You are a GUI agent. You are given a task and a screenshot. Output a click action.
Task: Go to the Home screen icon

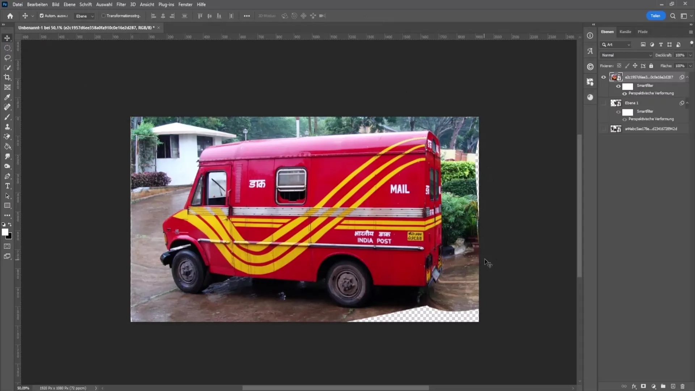click(10, 16)
